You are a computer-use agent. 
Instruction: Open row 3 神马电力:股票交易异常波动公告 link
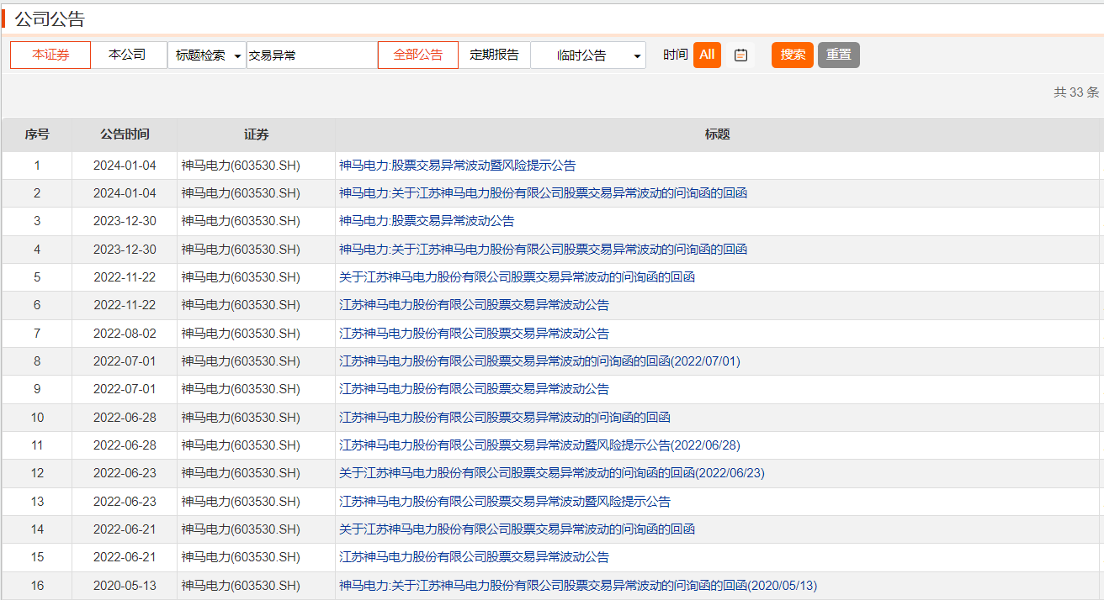427,221
